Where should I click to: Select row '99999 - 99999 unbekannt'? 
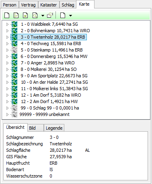coord(45,114)
